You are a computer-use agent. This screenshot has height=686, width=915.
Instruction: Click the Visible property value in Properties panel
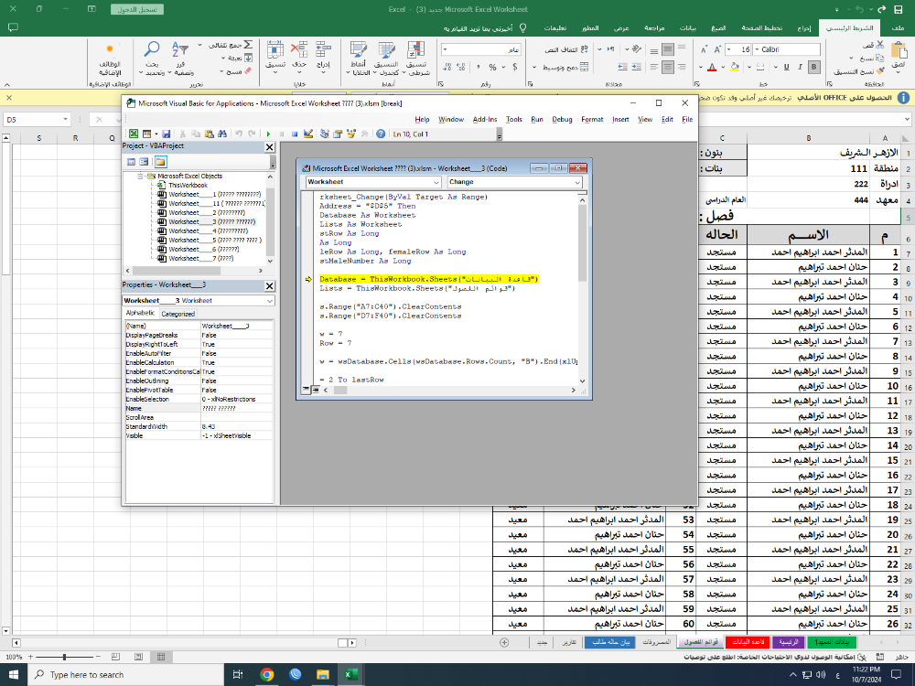click(x=236, y=435)
